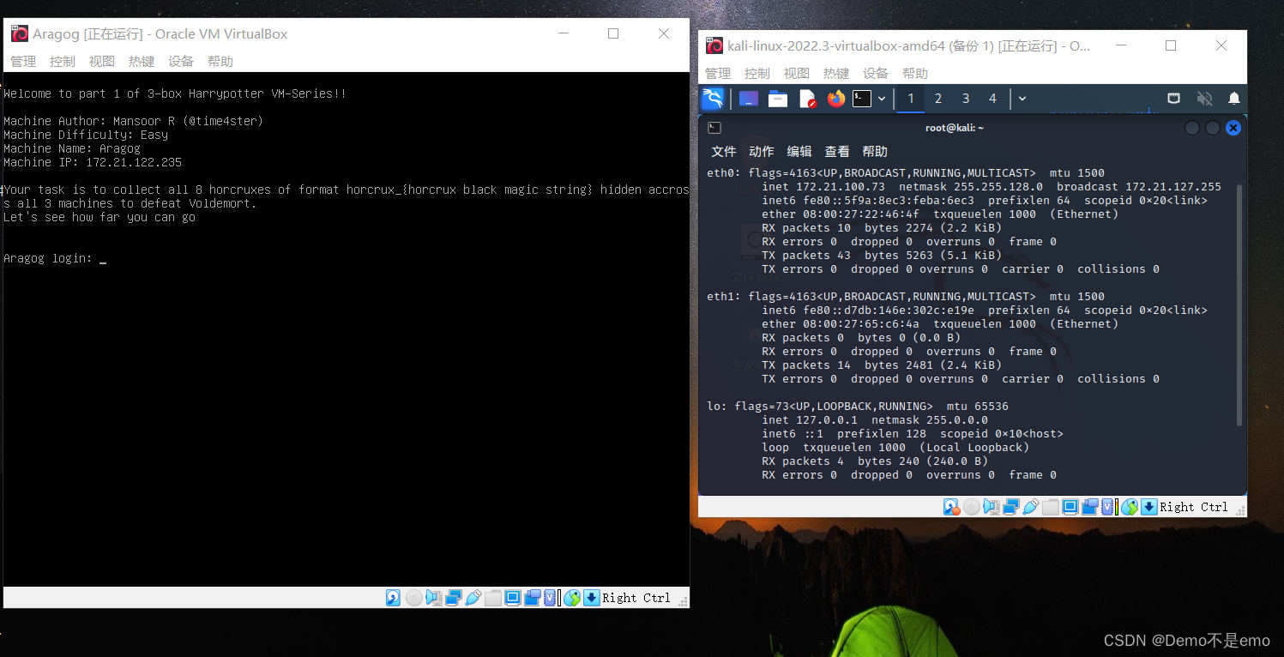Open 热键 menu in Aragog VirtualBox window
This screenshot has width=1284, height=657.
[142, 62]
